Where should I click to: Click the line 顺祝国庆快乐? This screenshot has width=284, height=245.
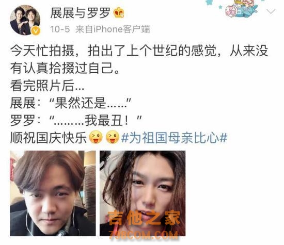pyautogui.click(x=49, y=138)
